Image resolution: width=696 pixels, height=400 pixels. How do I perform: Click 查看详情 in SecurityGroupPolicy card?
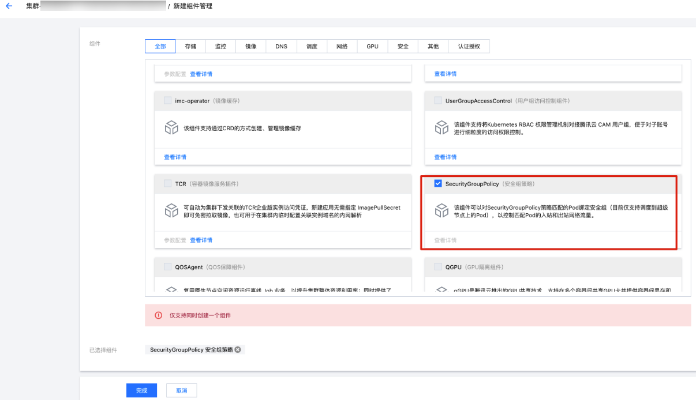(x=445, y=240)
